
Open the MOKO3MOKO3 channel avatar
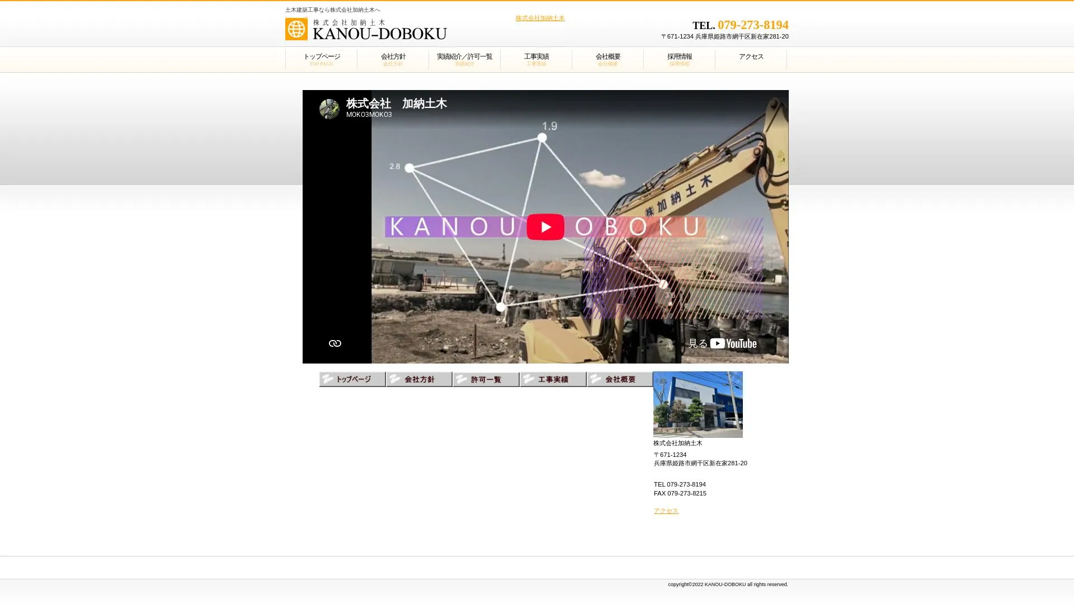coord(329,108)
